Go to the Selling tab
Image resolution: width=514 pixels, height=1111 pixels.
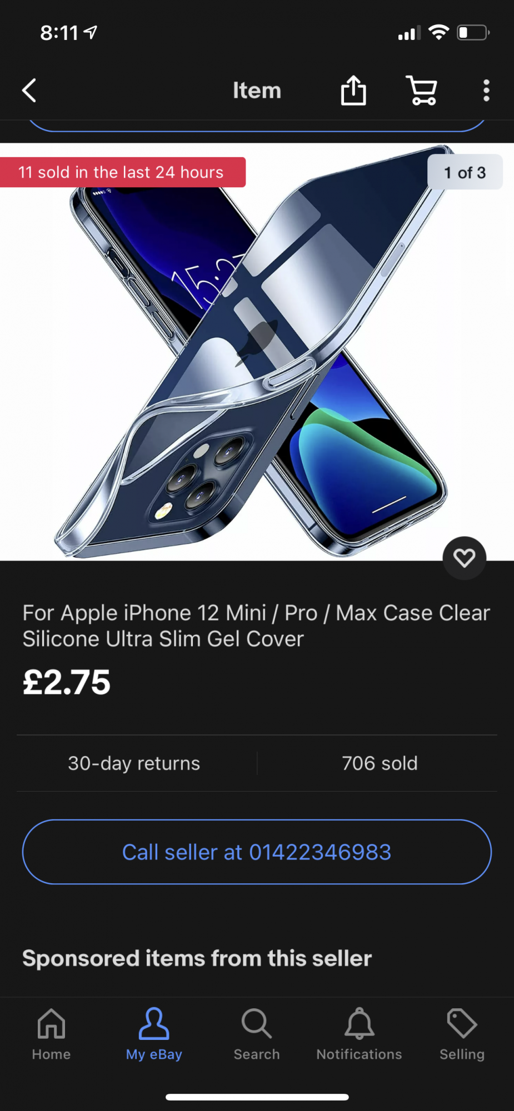click(x=462, y=1034)
